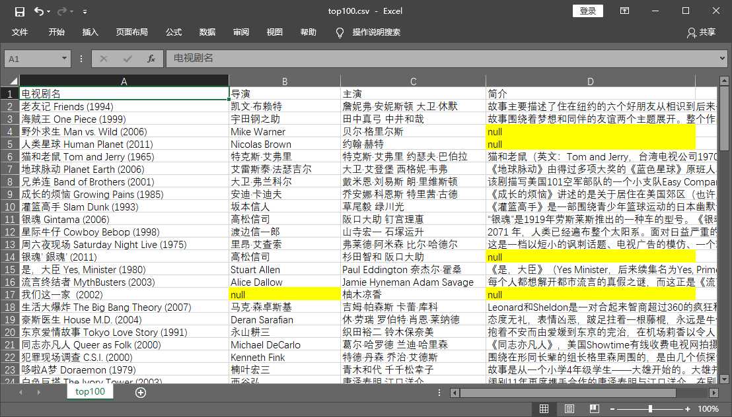
Task: Switch to the 开始 ribbon tab
Action: pos(57,32)
